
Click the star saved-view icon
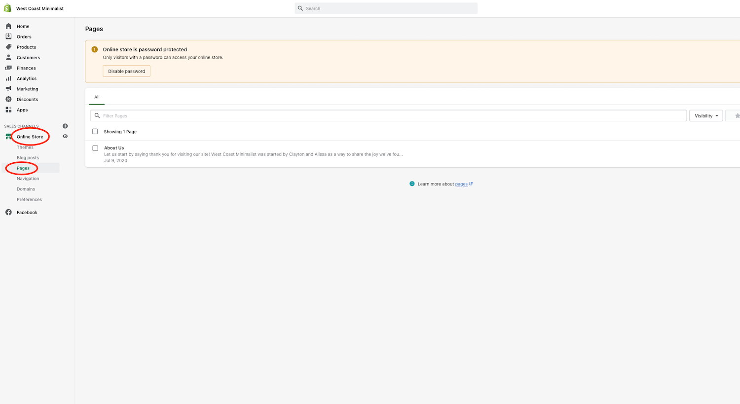(x=737, y=115)
